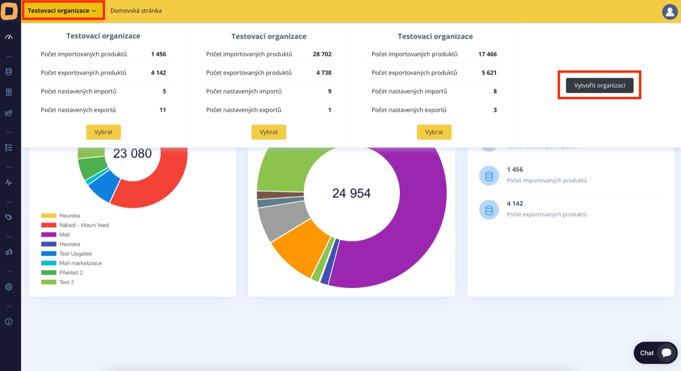Viewport: 681px width, 371px height.
Task: Click the orange app logo
Action: tap(9, 11)
